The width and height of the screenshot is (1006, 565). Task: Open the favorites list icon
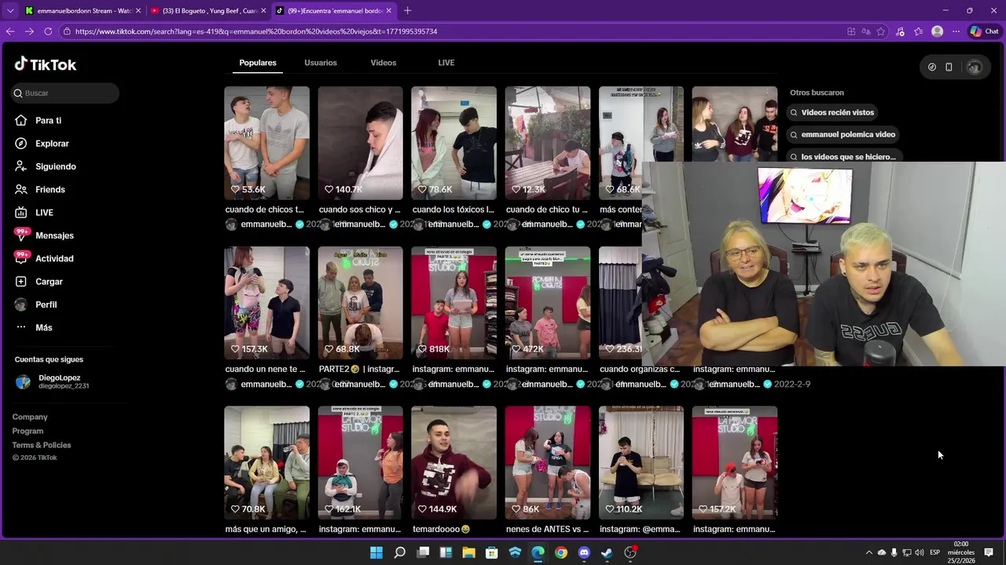pos(919,31)
